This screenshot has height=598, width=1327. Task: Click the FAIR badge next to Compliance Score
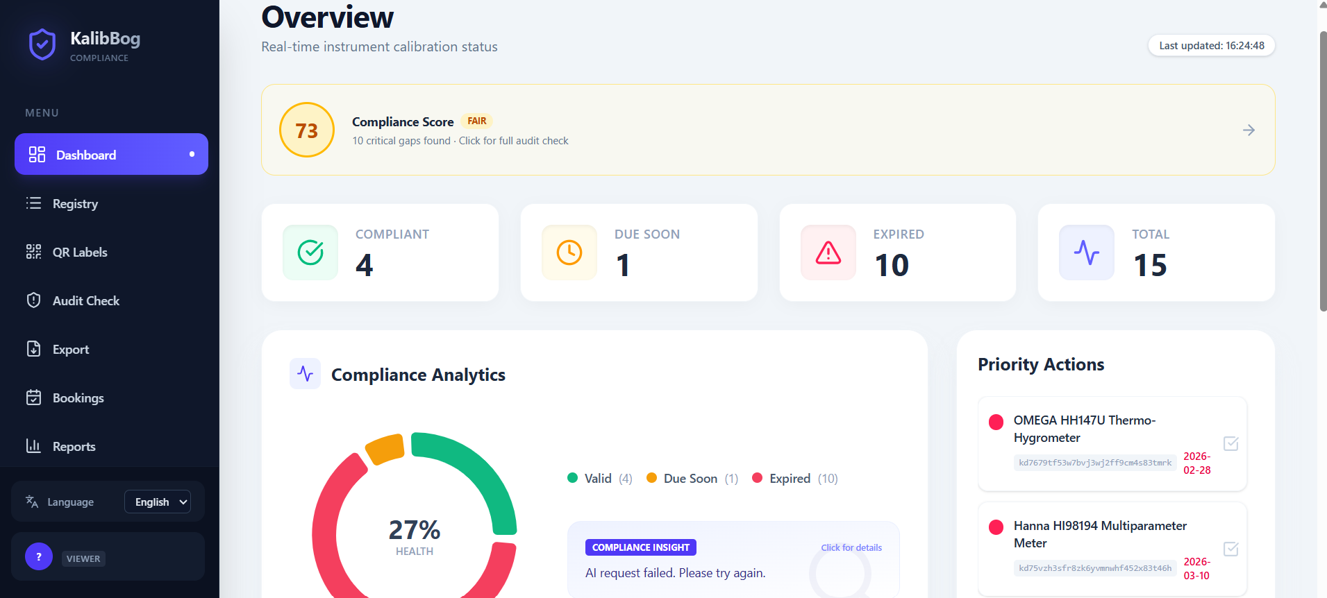477,121
